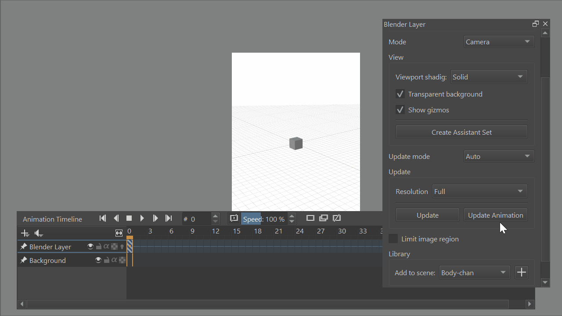Step forward one frame
The height and width of the screenshot is (316, 562).
coord(155,218)
